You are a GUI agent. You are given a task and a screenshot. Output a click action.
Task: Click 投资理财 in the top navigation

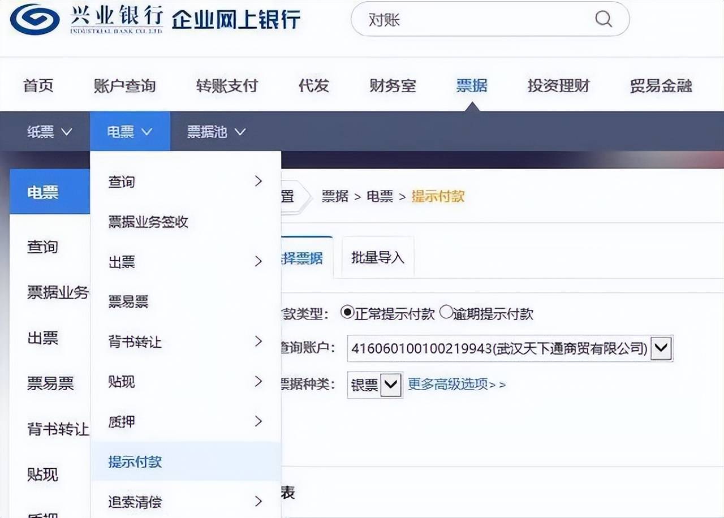coord(558,86)
